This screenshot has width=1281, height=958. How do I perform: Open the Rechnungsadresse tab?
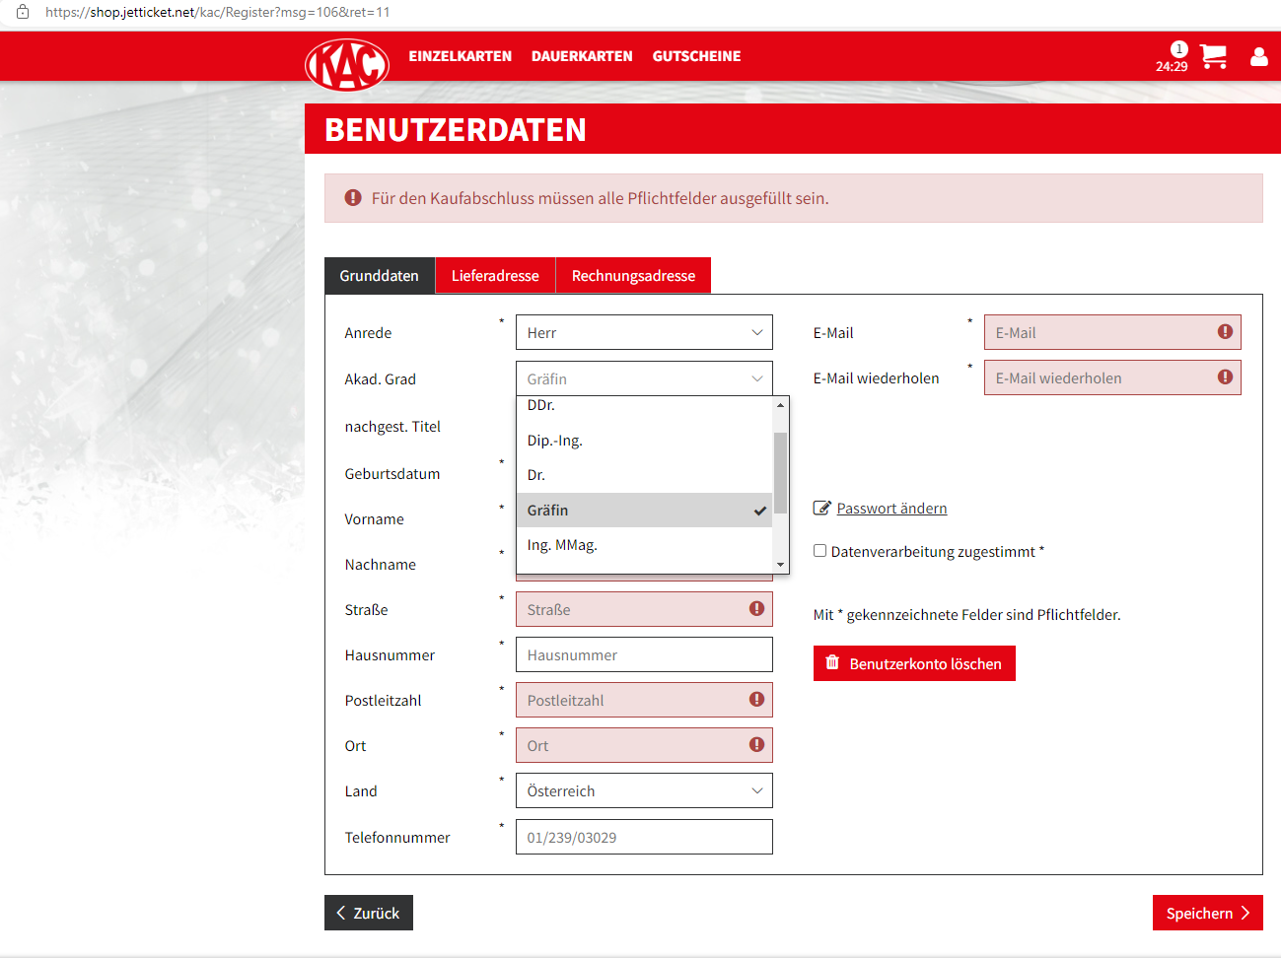tap(633, 276)
